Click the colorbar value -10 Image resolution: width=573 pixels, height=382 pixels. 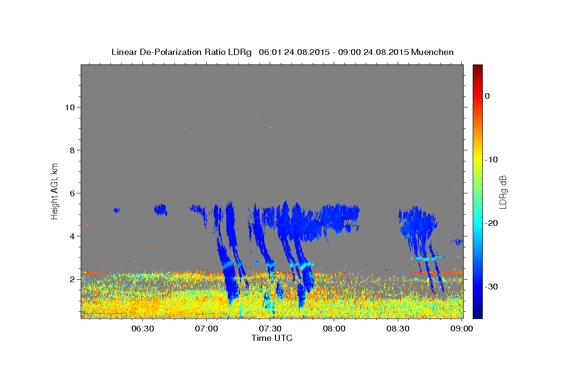pos(492,159)
